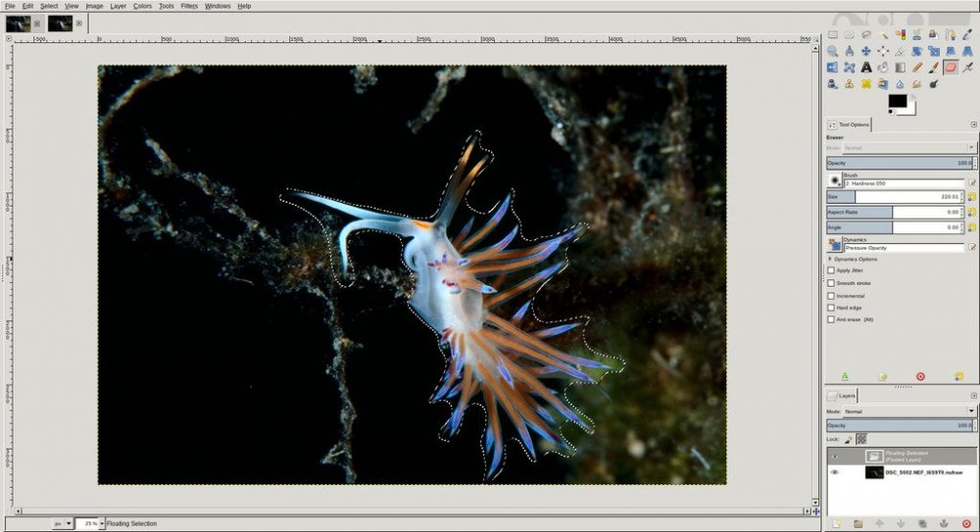Enable the Hard edge checkbox
The width and height of the screenshot is (980, 532).
pos(831,308)
